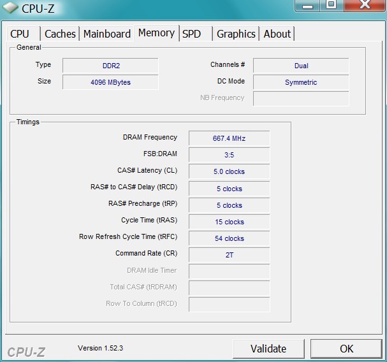Click the Cycle Time value 15 clocks
This screenshot has width=387, height=362.
(x=230, y=222)
